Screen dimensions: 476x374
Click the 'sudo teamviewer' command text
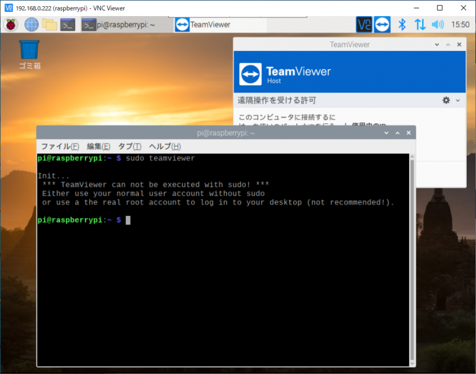tap(160, 158)
